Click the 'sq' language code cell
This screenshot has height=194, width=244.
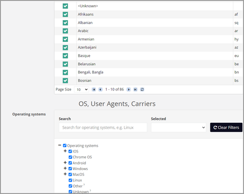pyautogui.click(x=237, y=23)
